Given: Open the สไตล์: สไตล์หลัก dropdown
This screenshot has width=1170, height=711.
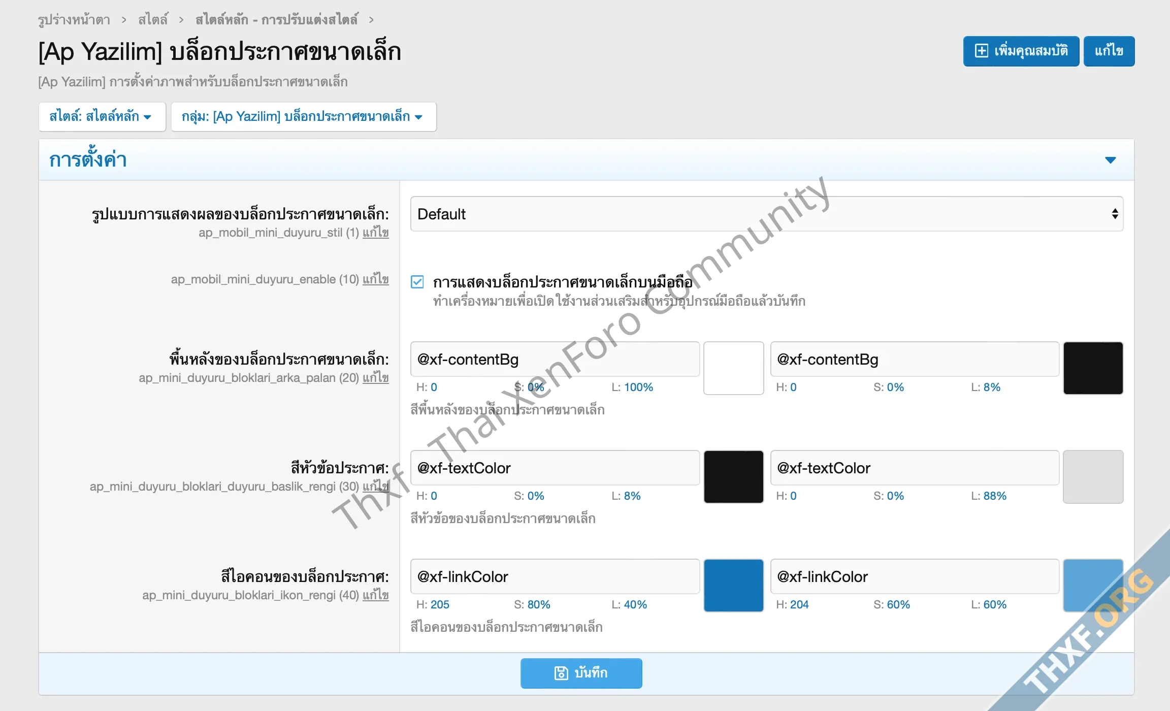Looking at the screenshot, I should 102,116.
